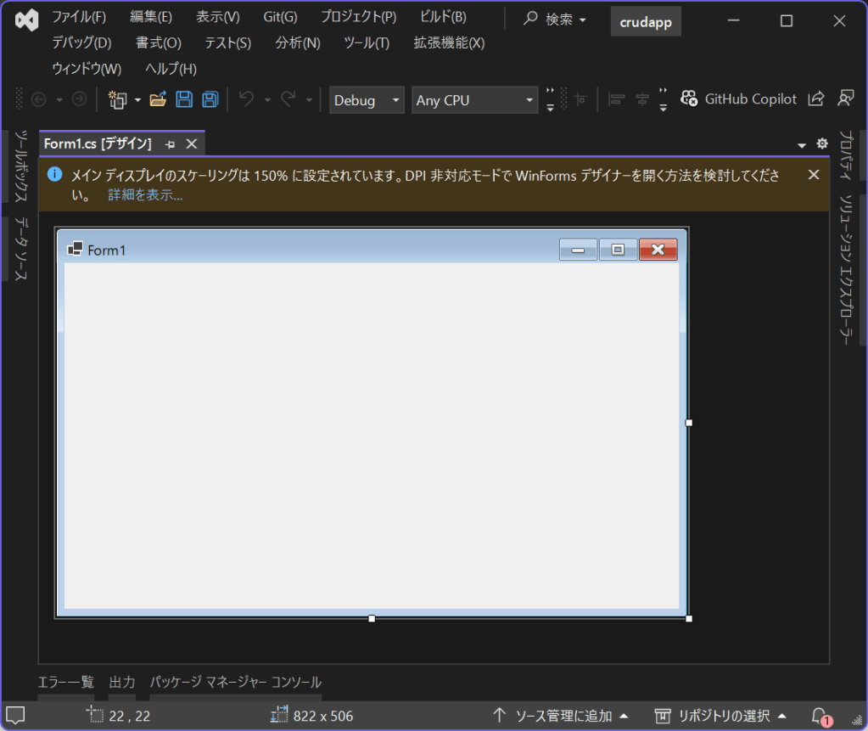Toggle pin on Form1.cs tab

point(171,144)
